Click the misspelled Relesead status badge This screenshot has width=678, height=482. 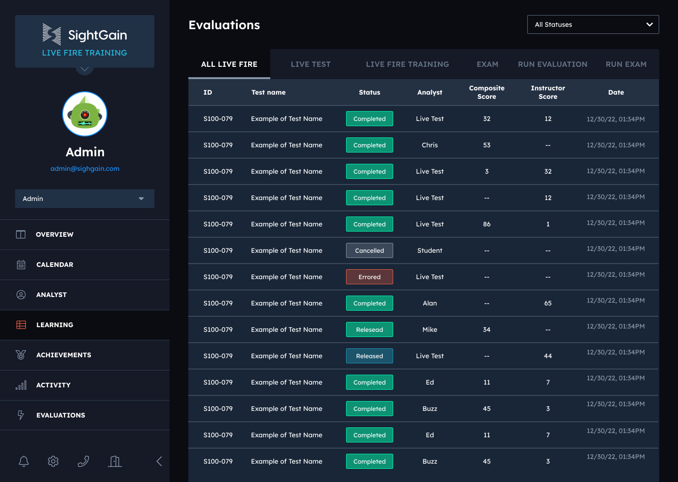[x=370, y=329]
